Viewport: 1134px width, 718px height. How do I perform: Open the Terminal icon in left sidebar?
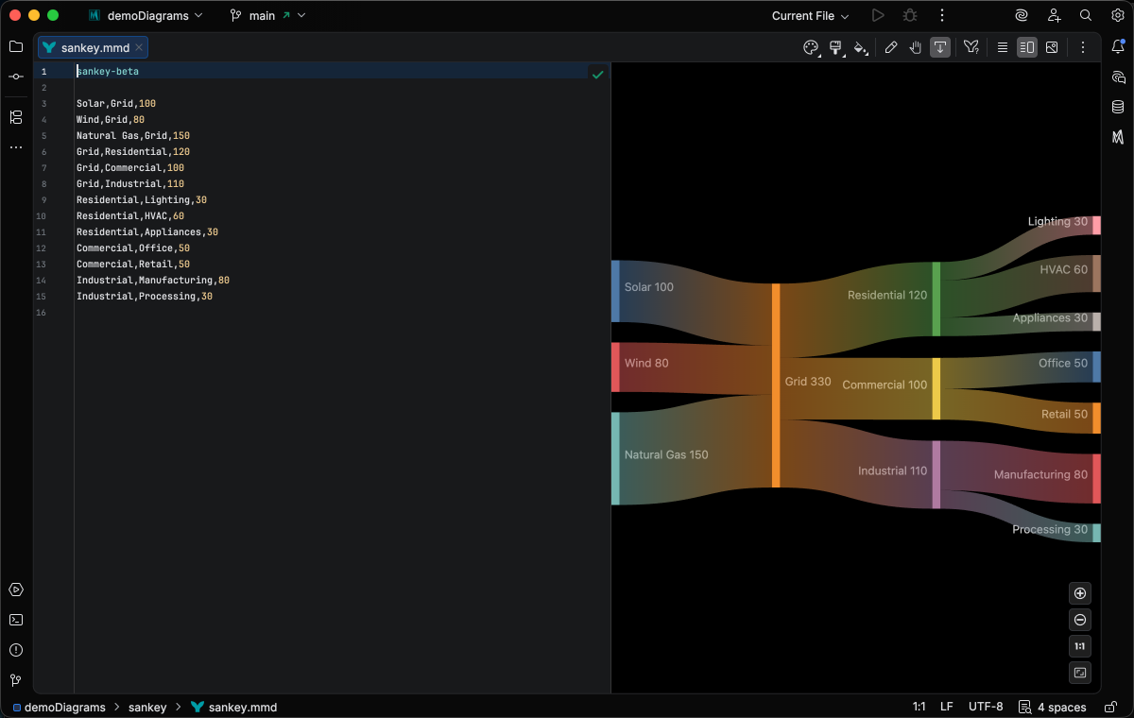pyautogui.click(x=15, y=620)
